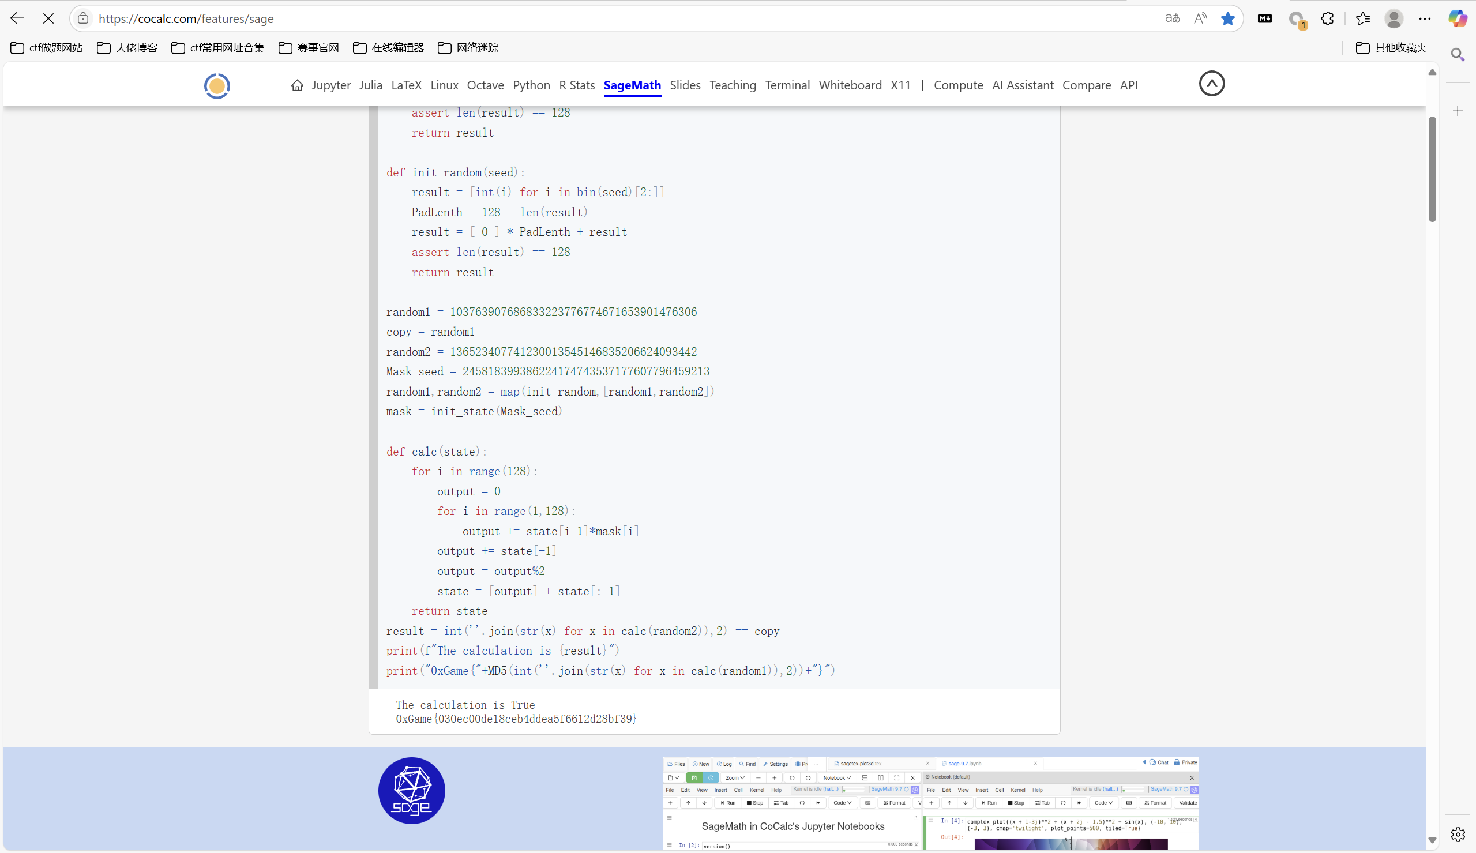Go back to the previous page
The image size is (1476, 853).
pos(17,18)
